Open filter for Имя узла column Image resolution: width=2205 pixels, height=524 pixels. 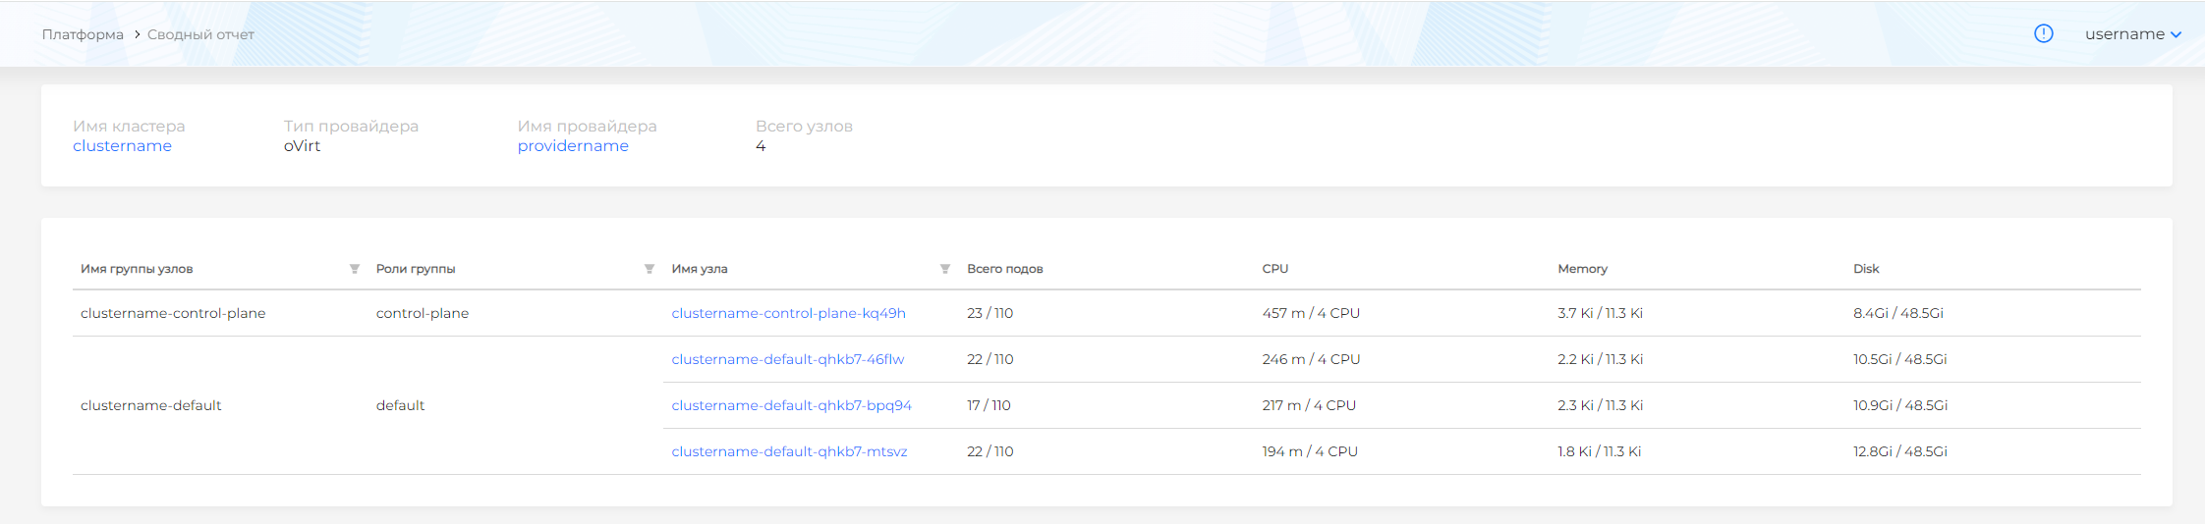(x=945, y=269)
